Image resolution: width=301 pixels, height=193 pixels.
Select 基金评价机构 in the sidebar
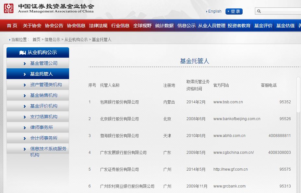pyautogui.click(x=38, y=106)
